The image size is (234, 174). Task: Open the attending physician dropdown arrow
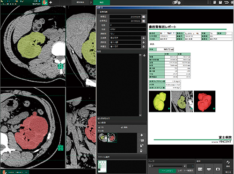coord(144,38)
